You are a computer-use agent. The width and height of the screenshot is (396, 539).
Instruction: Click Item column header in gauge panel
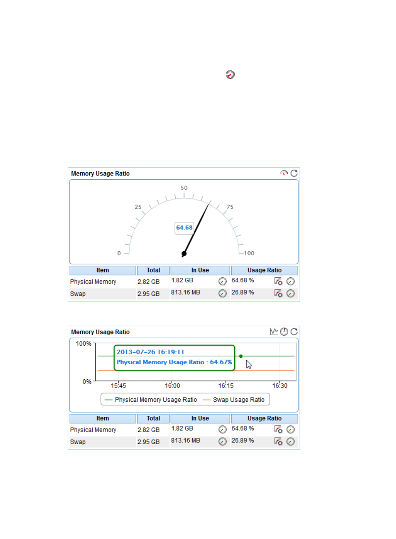click(x=103, y=270)
